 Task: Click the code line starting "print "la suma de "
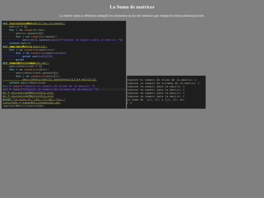34,99
